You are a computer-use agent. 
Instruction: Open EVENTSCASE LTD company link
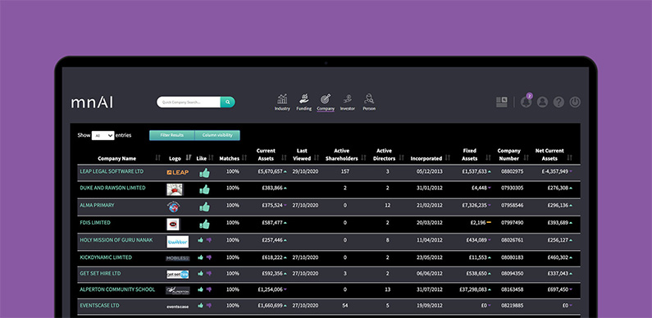[100, 306]
